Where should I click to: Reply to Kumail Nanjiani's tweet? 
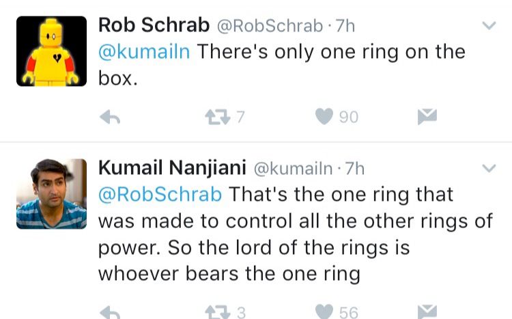click(x=110, y=312)
